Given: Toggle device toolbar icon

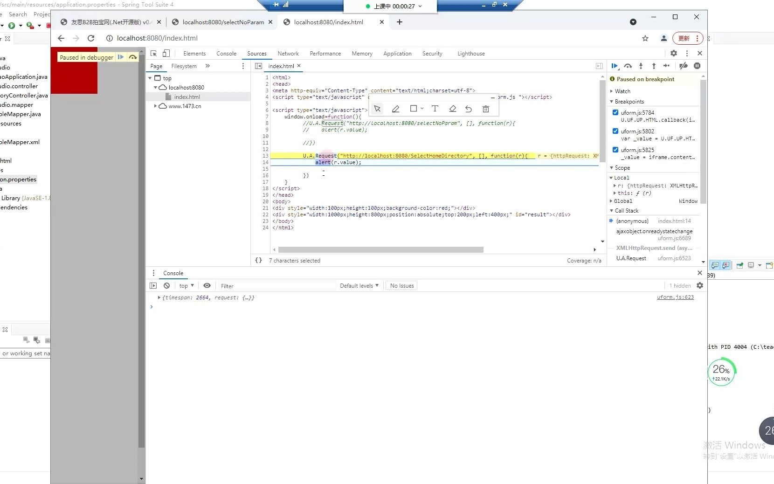Looking at the screenshot, I should click(166, 54).
